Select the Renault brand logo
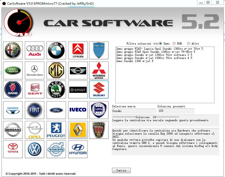This screenshot has height=177, width=225. click(x=78, y=130)
